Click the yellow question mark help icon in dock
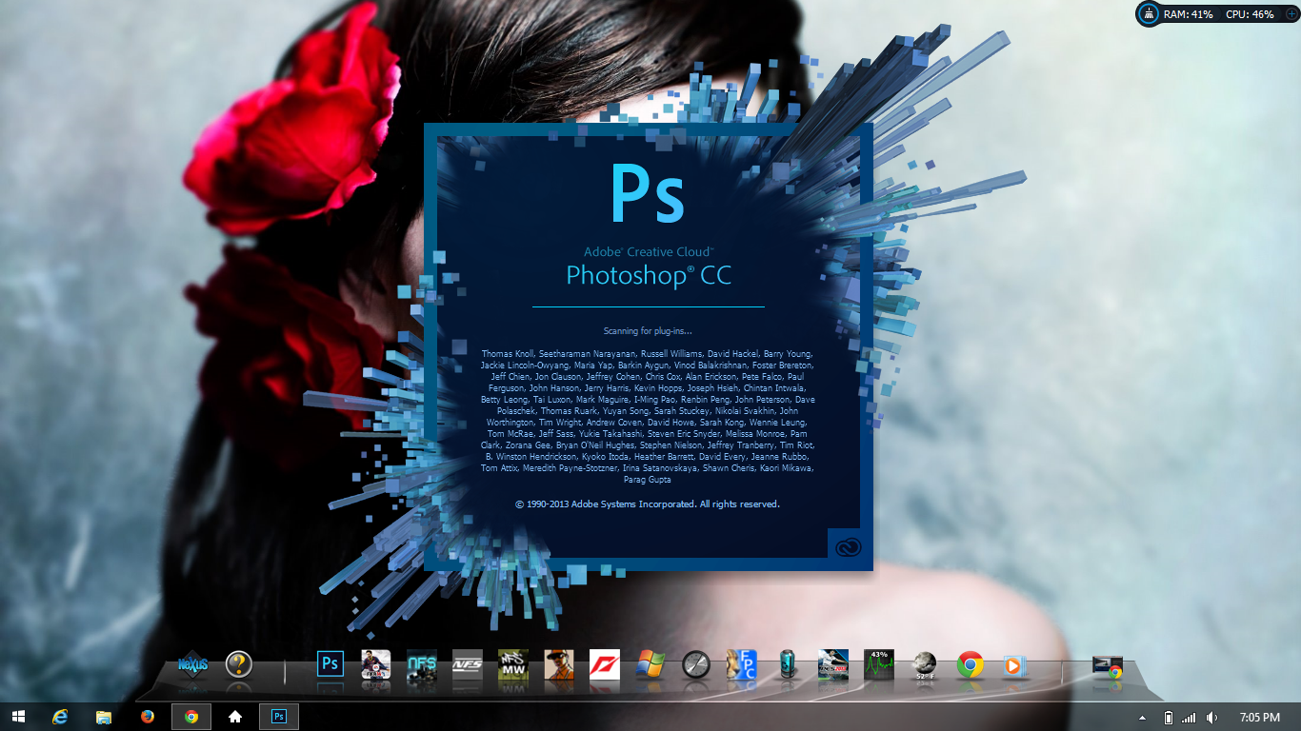Screen dimensions: 1301x731 [x=239, y=663]
